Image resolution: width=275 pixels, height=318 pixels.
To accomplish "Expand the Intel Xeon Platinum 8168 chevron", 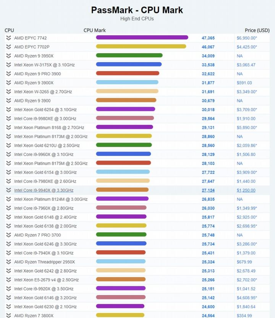I will pos(8,127).
